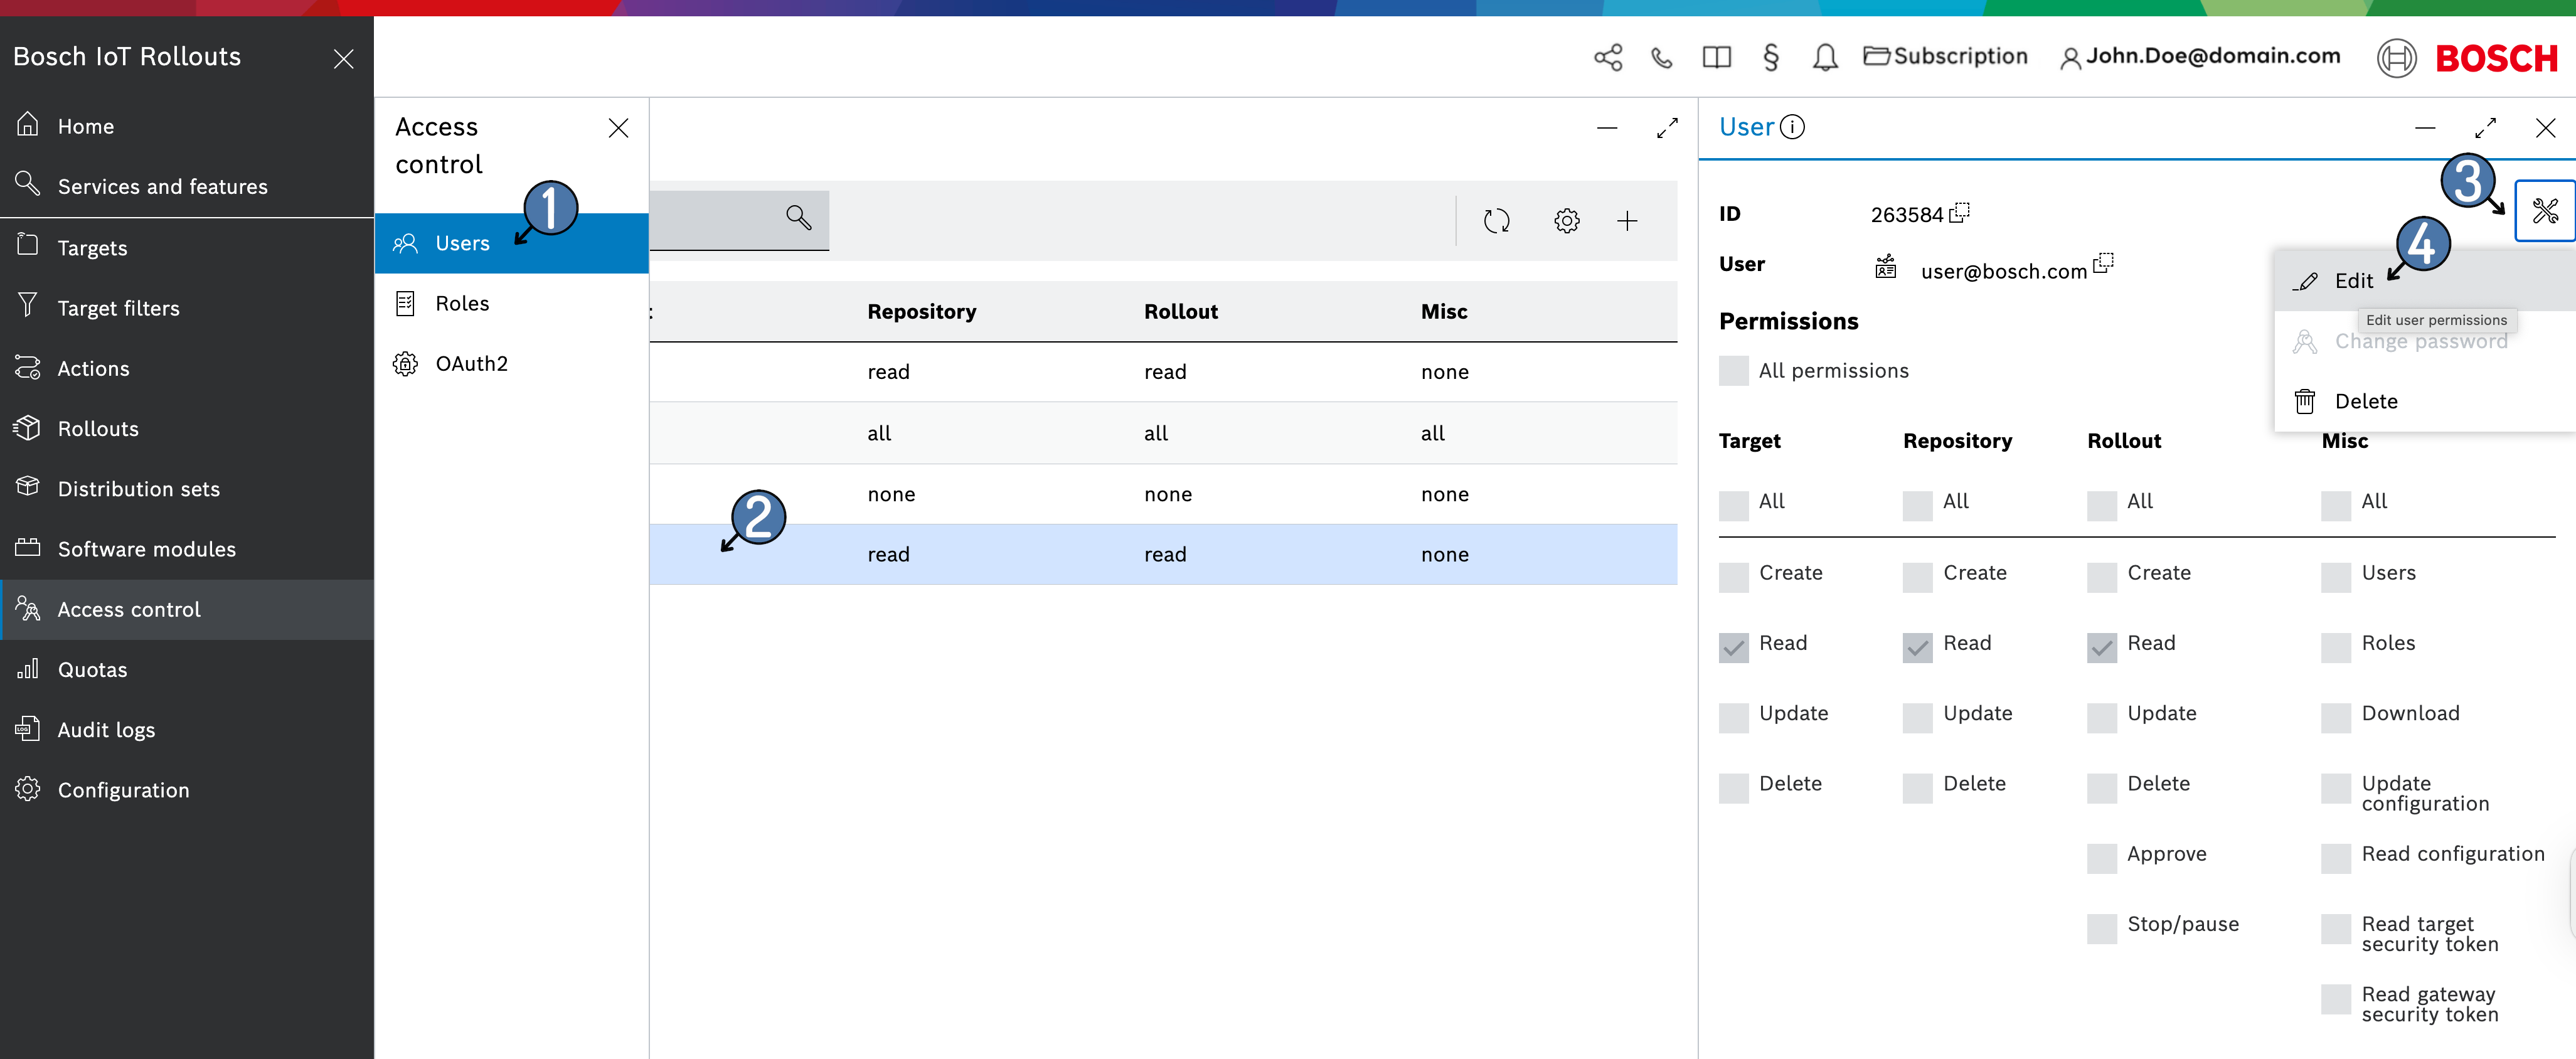Copy the user@bosch.com name

[2103, 263]
